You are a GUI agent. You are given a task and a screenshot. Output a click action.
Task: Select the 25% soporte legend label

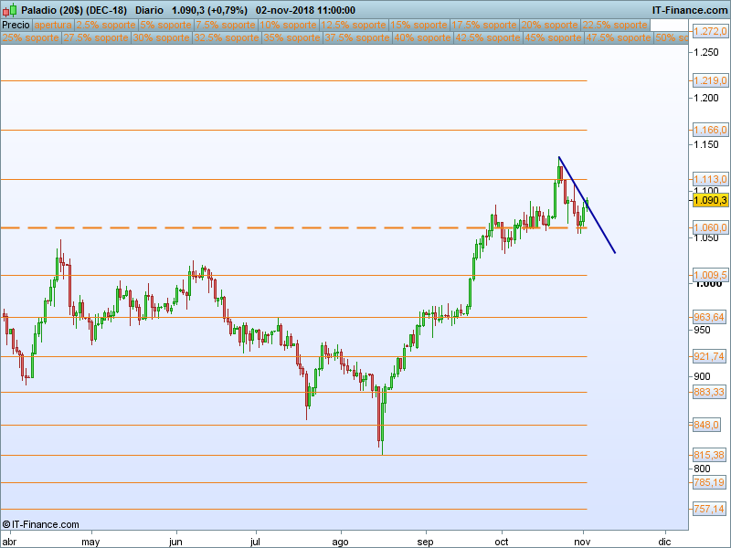tap(31, 38)
